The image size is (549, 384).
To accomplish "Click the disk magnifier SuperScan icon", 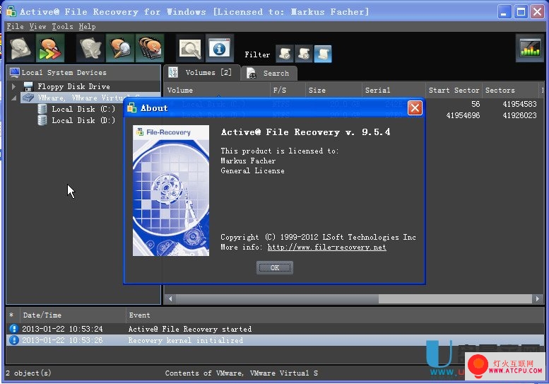I will 120,48.
